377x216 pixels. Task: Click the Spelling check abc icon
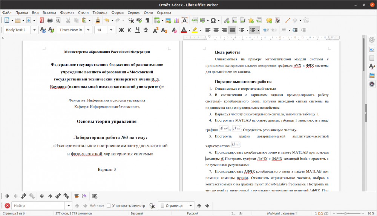coord(139,20)
